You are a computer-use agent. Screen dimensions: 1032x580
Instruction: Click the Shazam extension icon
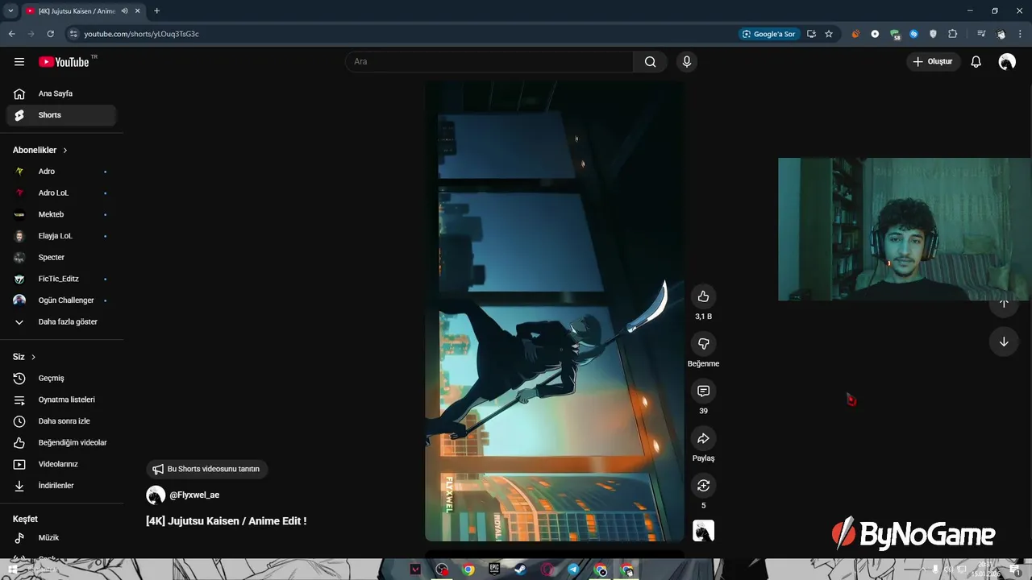[x=914, y=34]
